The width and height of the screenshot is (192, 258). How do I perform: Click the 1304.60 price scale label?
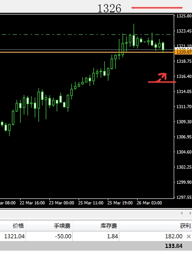coord(184,152)
